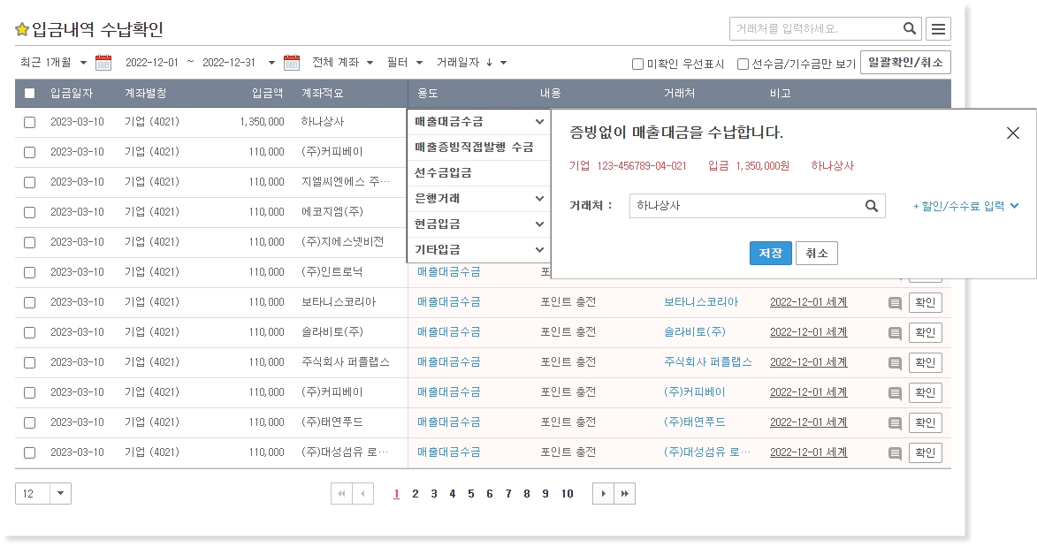Expand the 할인/수수료 입력 link
The image size is (1037, 547).
tap(965, 206)
